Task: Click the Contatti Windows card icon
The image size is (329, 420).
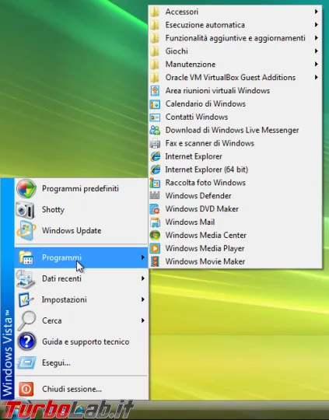Action: click(155, 117)
